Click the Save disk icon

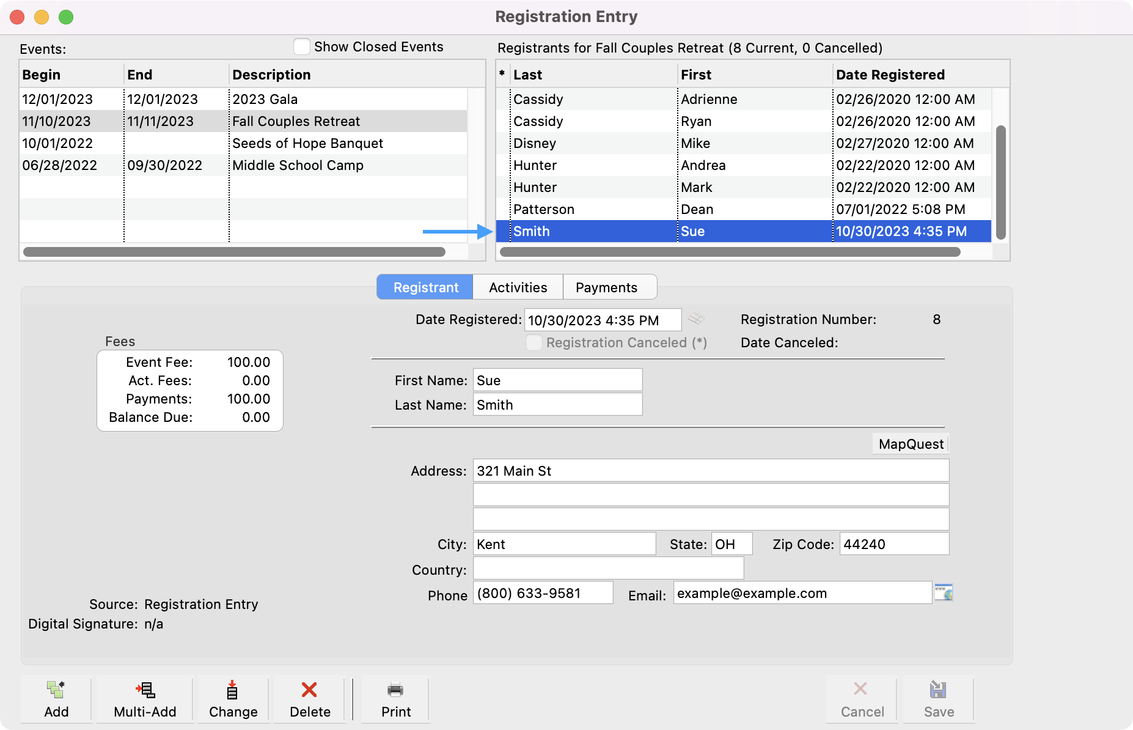coord(938,690)
